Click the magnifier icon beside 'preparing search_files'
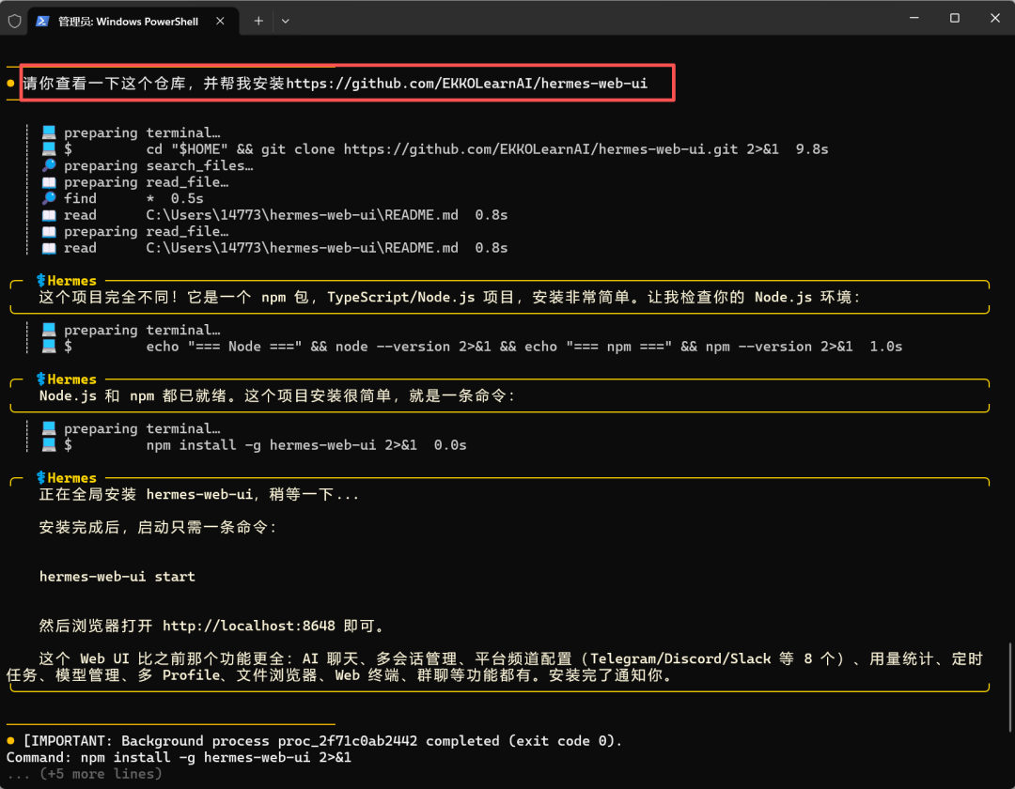The image size is (1015, 789). 49,165
